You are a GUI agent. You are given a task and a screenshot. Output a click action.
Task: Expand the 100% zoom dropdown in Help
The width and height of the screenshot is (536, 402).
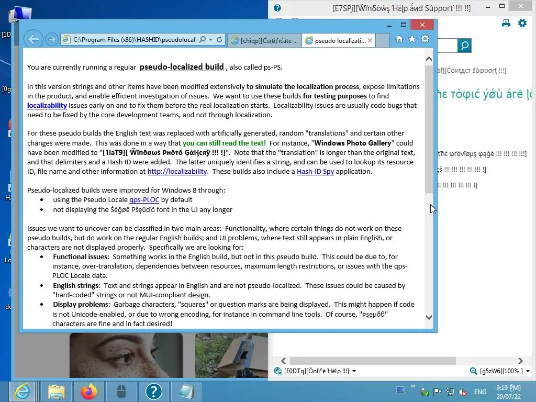528,371
